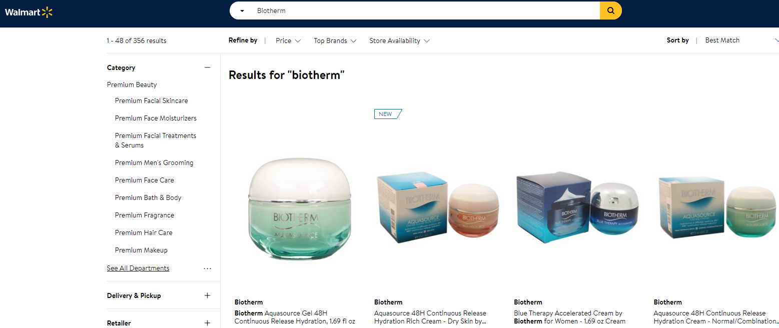This screenshot has width=779, height=328.
Task: Click the yellow search magnifier button
Action: [610, 10]
